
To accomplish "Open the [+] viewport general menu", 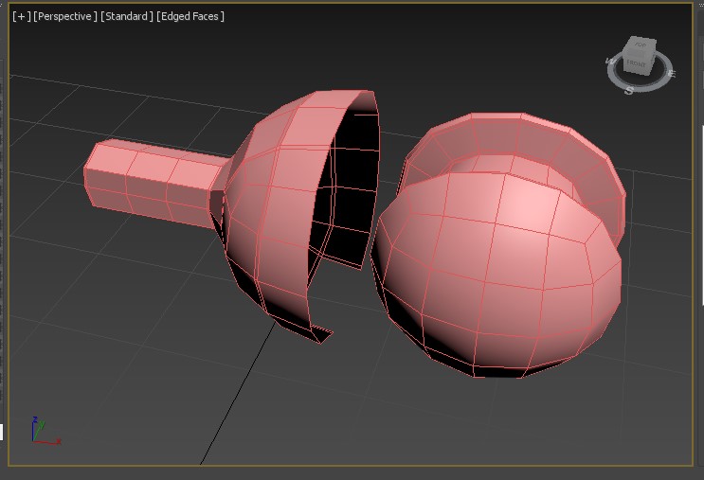I will (x=21, y=17).
